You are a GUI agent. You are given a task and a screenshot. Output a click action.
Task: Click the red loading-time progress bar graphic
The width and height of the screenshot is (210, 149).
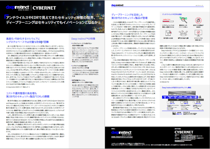coord(168,21)
